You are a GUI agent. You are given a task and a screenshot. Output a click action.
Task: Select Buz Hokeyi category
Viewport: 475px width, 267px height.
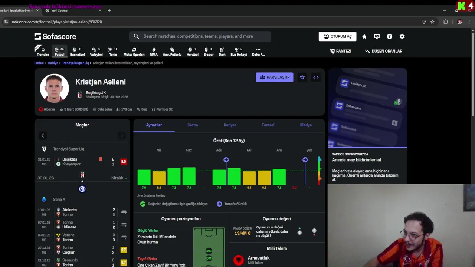tap(239, 52)
